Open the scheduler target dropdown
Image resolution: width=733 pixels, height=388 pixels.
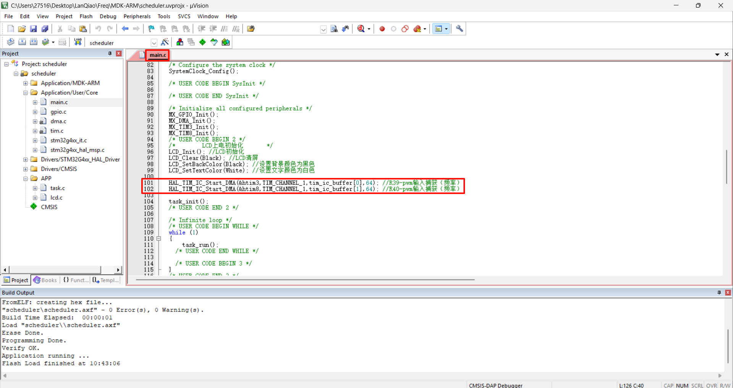tap(154, 43)
